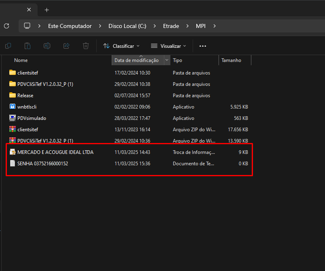
Task: Open the Classificar sort dropdown
Action: 121,46
